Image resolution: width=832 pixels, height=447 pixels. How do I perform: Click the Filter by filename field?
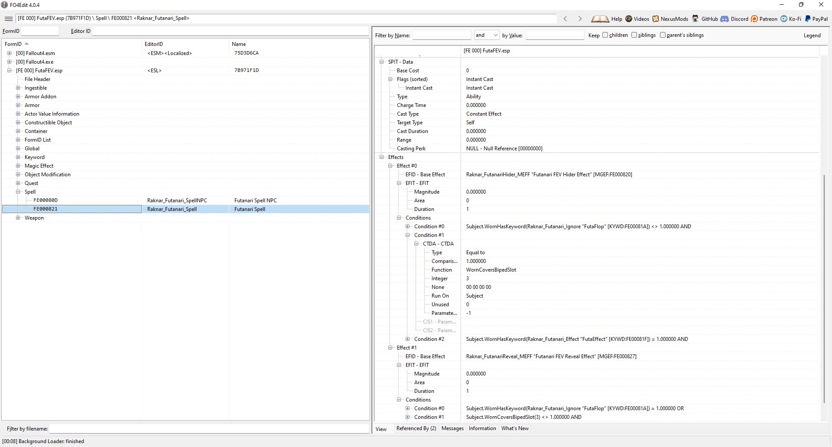coord(209,429)
